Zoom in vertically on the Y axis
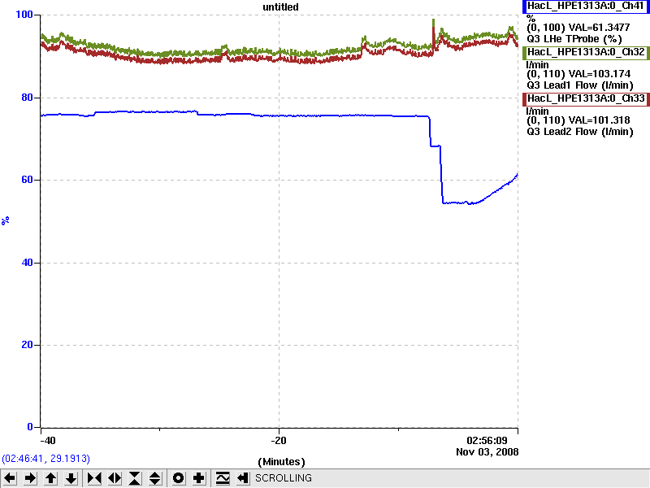Viewport: 650px width, 488px height. click(135, 478)
